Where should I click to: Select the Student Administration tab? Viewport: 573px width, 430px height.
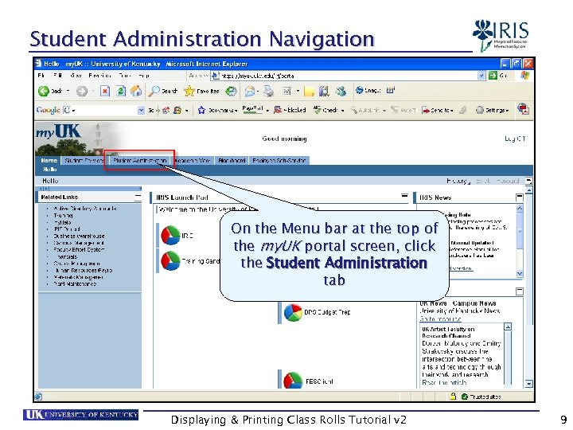pyautogui.click(x=139, y=160)
